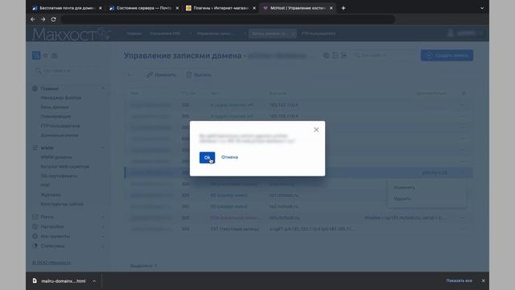This screenshot has height=290, width=515.
Task: Click the sidebar menu search field
Action: [x=71, y=70]
